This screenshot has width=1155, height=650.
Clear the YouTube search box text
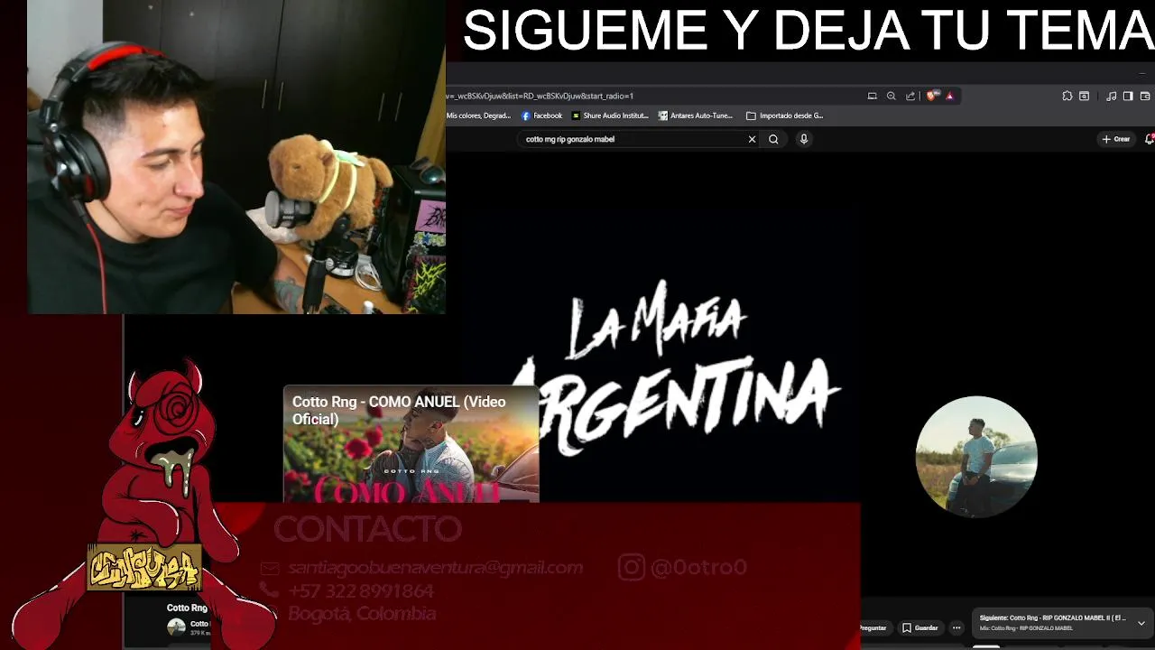click(752, 139)
